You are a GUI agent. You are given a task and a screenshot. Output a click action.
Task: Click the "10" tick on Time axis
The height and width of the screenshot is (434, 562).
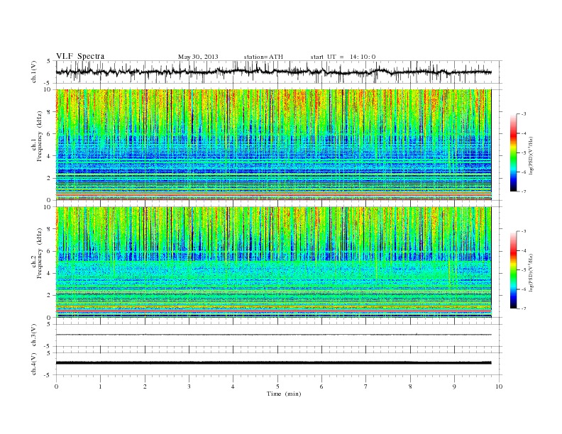[499, 386]
